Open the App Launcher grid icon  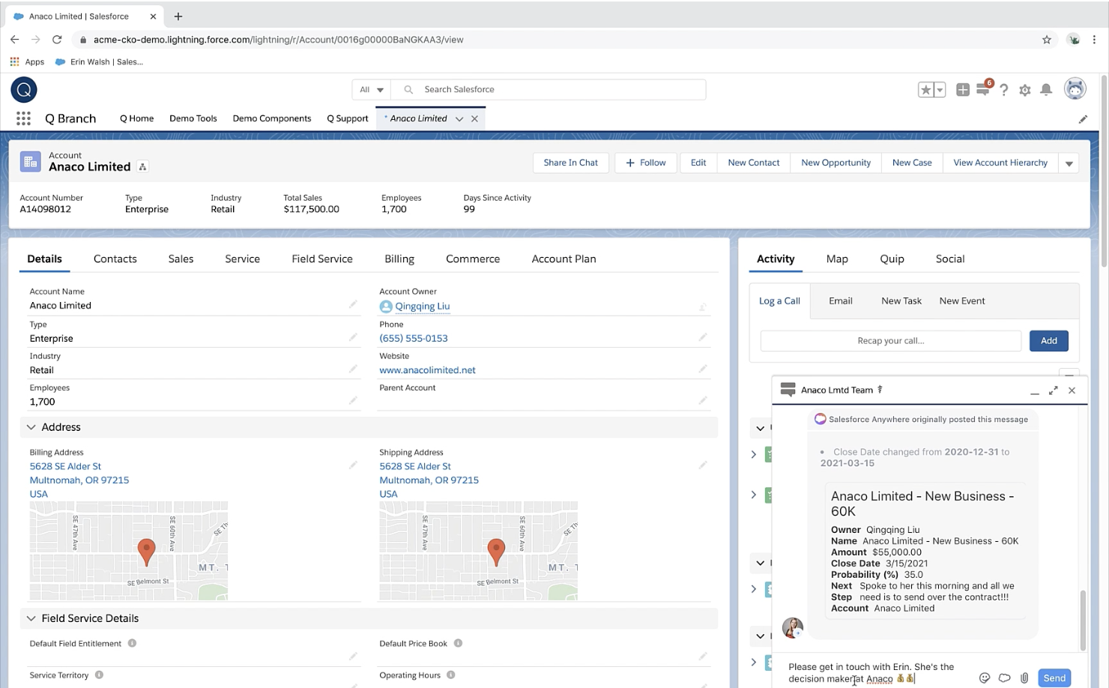tap(23, 118)
